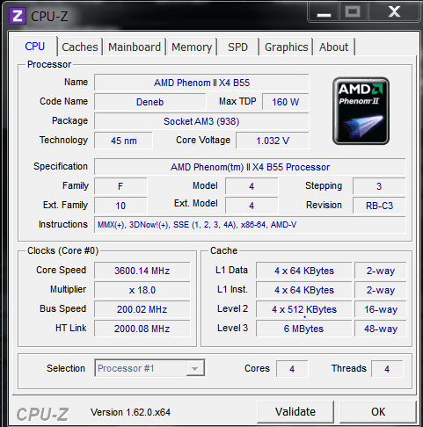This screenshot has height=427, width=423.
Task: Open the Graphics tab
Action: point(286,47)
